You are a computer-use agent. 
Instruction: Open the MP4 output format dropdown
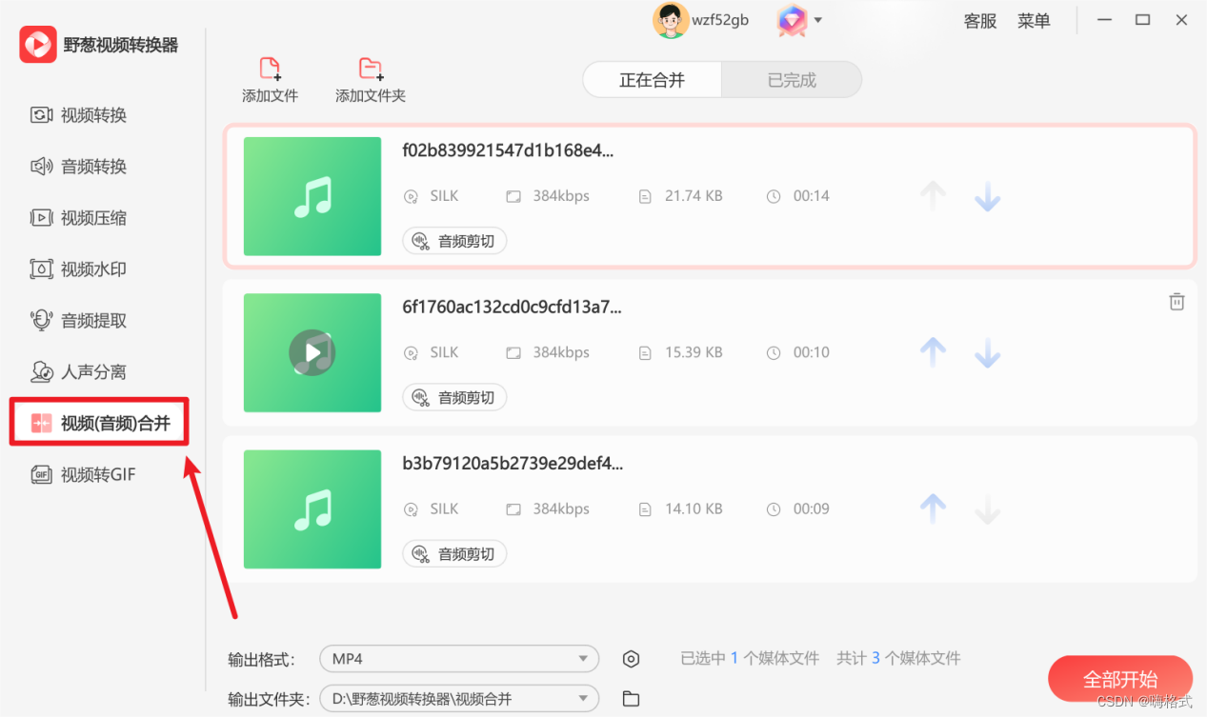pos(459,658)
